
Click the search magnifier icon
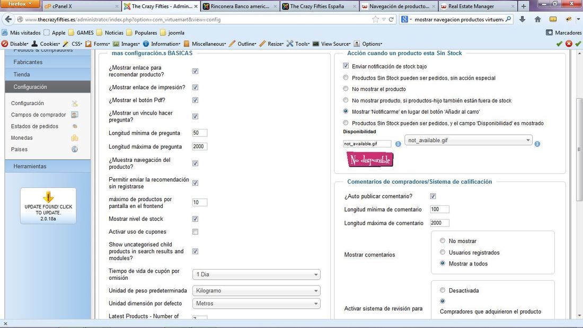tap(508, 19)
